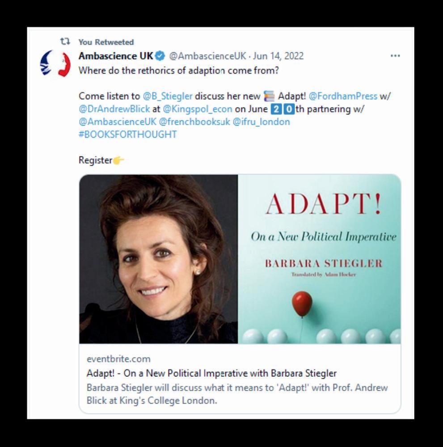Click the @ifru_london mention

point(261,122)
